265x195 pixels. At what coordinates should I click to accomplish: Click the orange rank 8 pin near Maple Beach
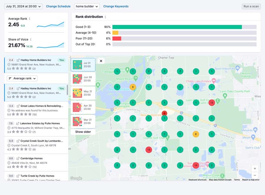pyautogui.click(x=133, y=87)
